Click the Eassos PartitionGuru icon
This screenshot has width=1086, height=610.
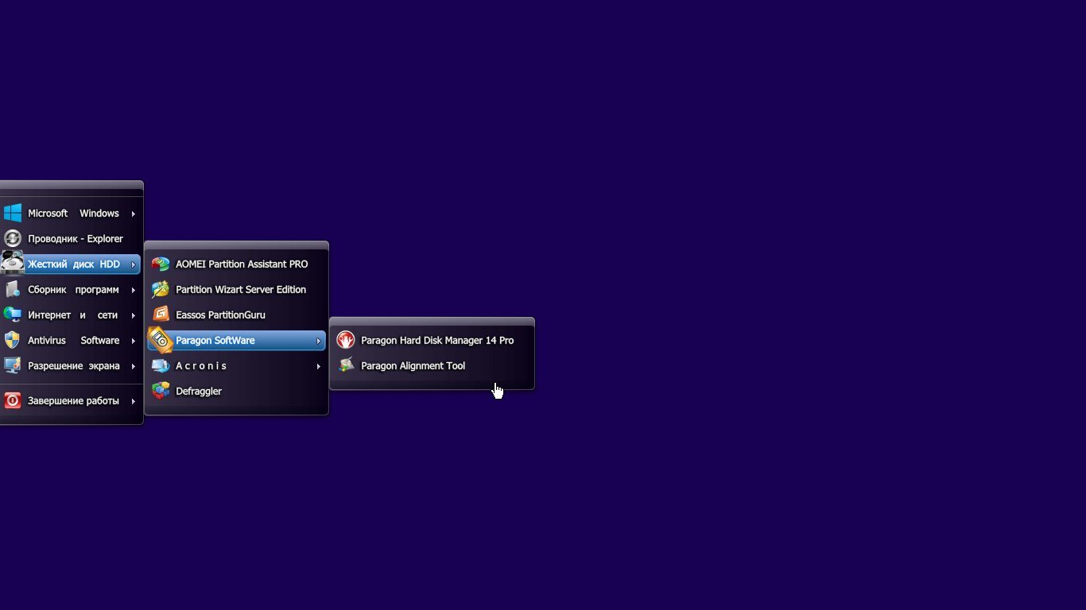pyautogui.click(x=161, y=315)
